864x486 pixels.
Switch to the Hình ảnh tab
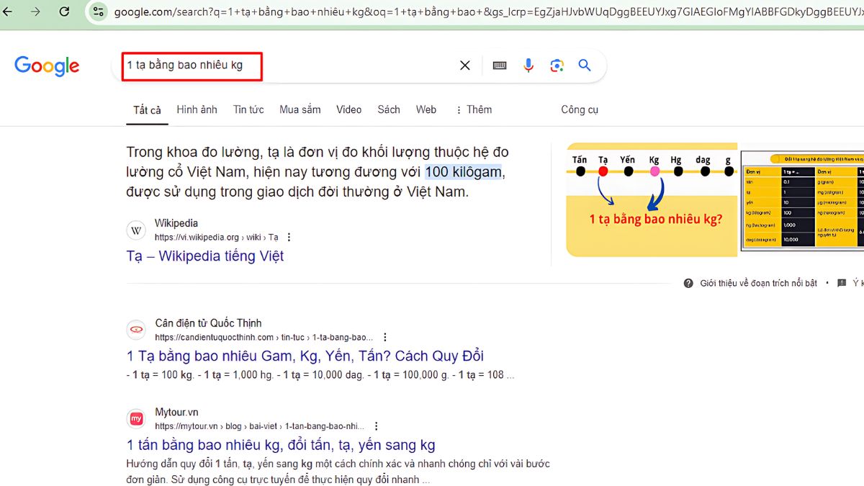pyautogui.click(x=197, y=109)
